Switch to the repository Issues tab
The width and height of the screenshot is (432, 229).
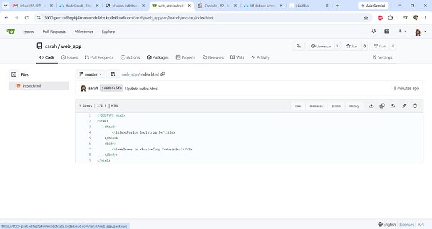click(x=69, y=57)
